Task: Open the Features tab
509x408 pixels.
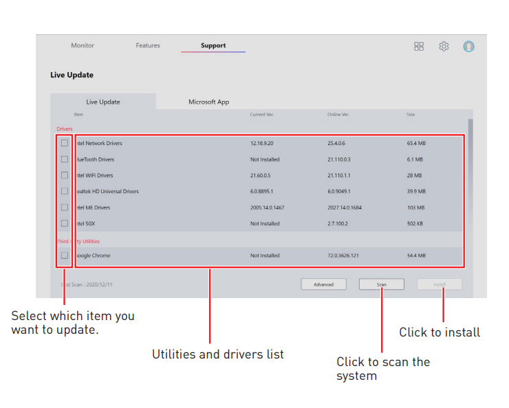Action: [148, 45]
